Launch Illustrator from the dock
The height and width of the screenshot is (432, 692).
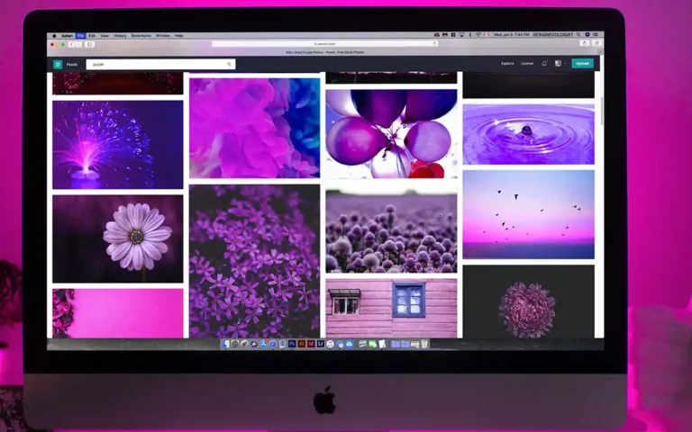tap(301, 344)
